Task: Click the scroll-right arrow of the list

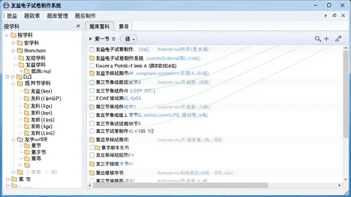Action: point(340,185)
